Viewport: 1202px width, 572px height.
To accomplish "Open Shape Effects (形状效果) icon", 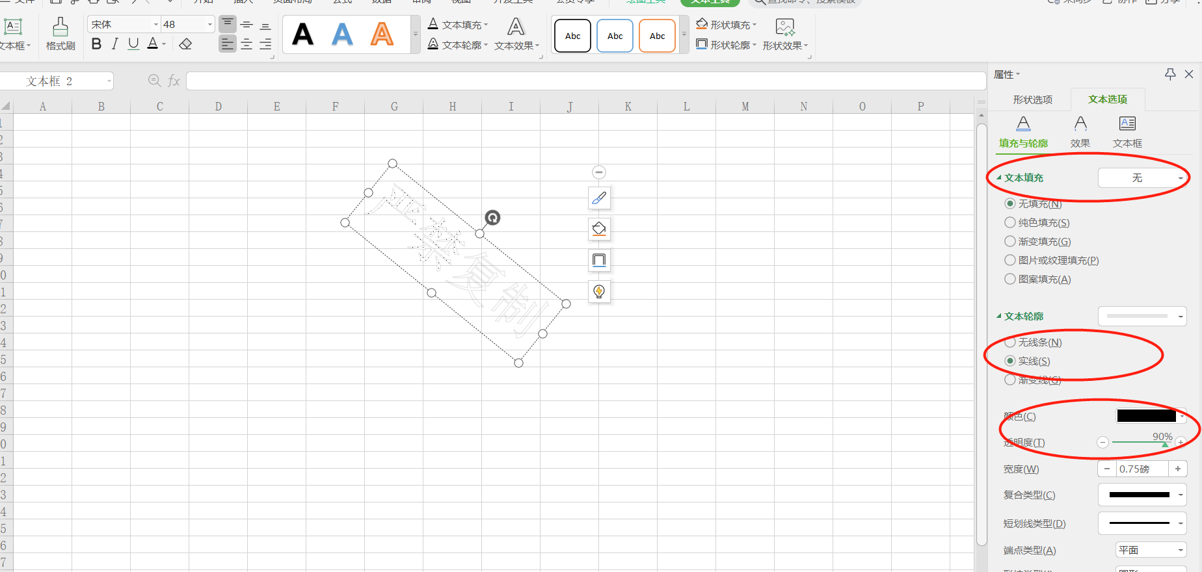I will click(x=785, y=27).
